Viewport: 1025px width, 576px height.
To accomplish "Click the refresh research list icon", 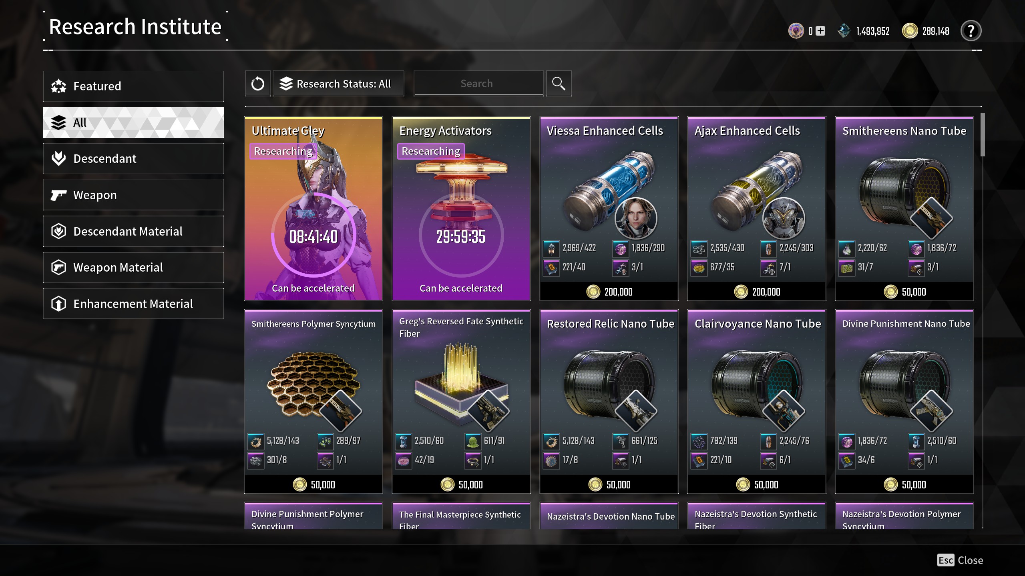I will 257,84.
